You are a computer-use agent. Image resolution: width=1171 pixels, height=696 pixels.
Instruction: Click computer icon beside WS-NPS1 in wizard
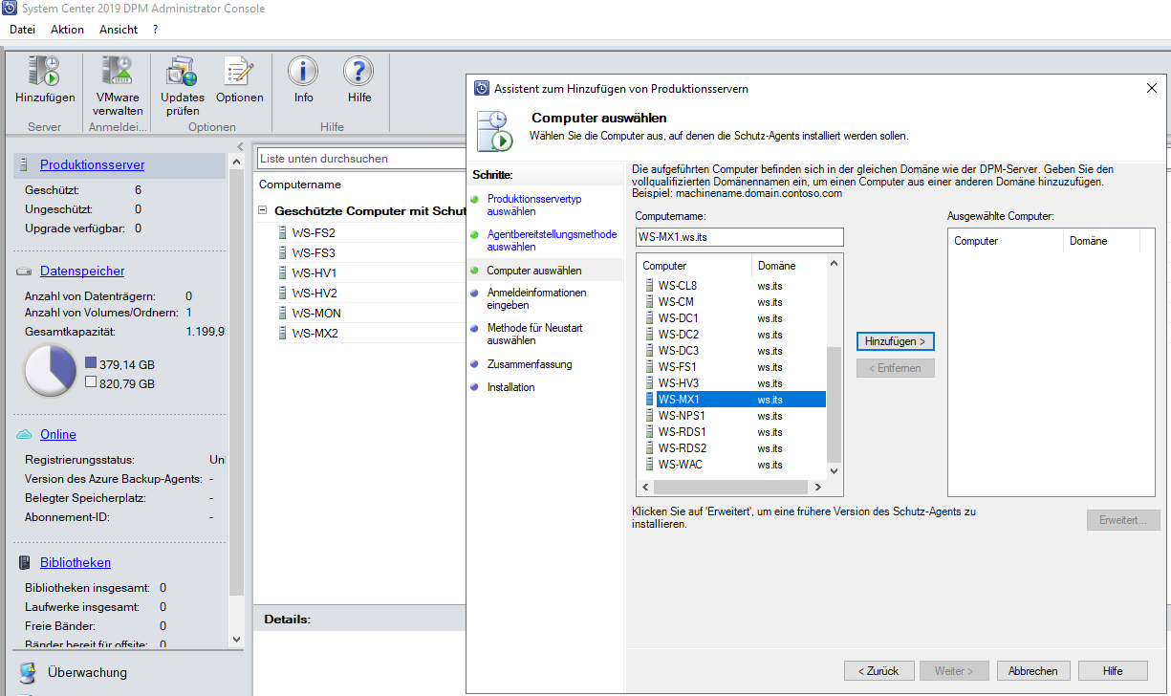650,415
